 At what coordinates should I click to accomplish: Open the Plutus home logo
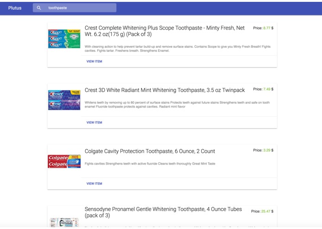pos(15,8)
